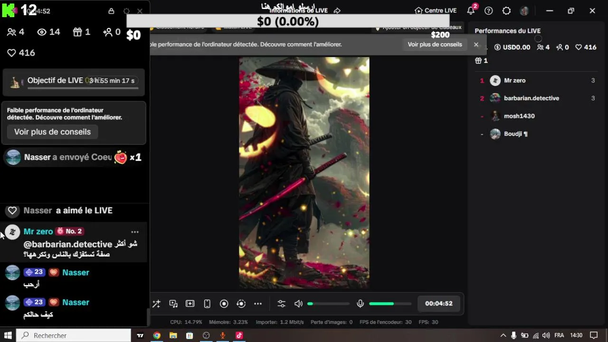608x342 pixels.
Task: Click the gift count 1 in the Performances panel
Action: [x=481, y=61]
